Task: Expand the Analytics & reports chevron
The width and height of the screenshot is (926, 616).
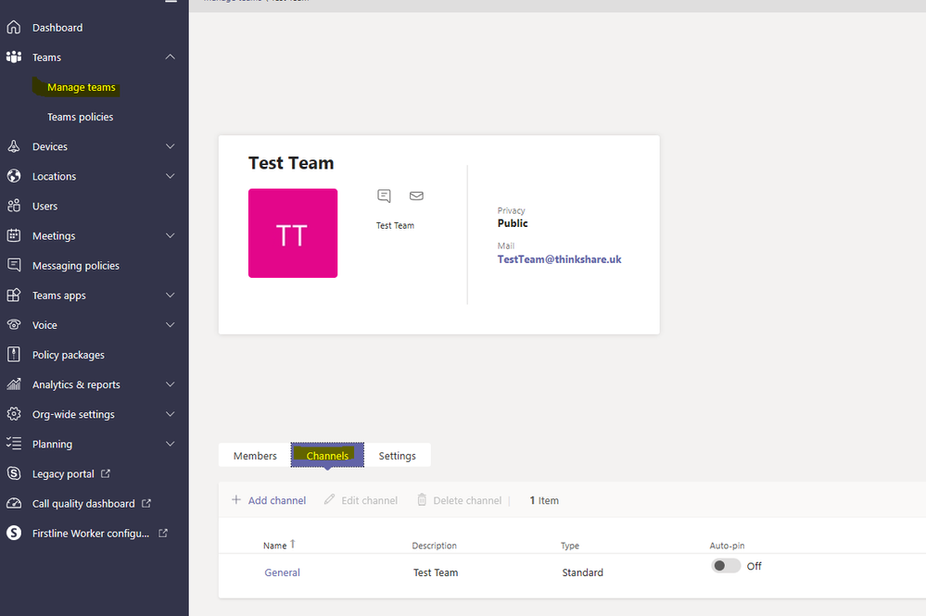Action: tap(170, 384)
